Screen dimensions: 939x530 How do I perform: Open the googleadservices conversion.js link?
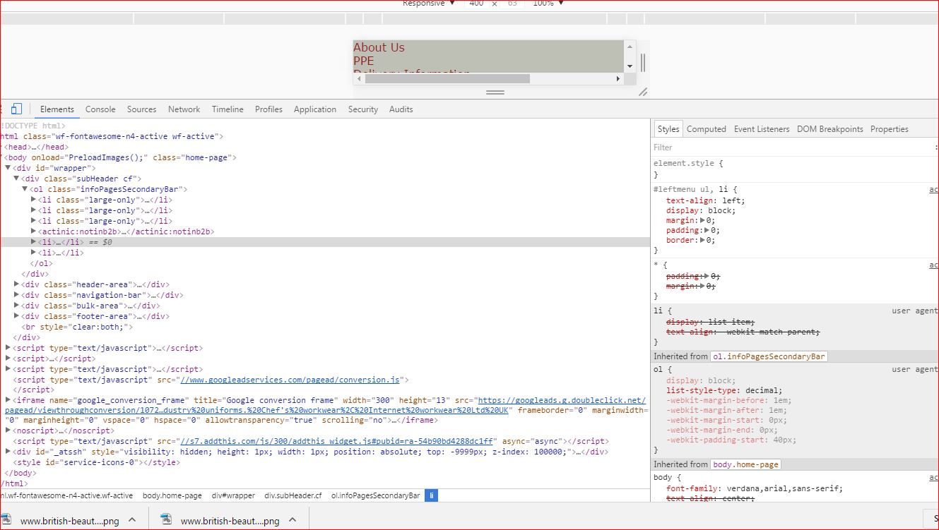tap(290, 380)
